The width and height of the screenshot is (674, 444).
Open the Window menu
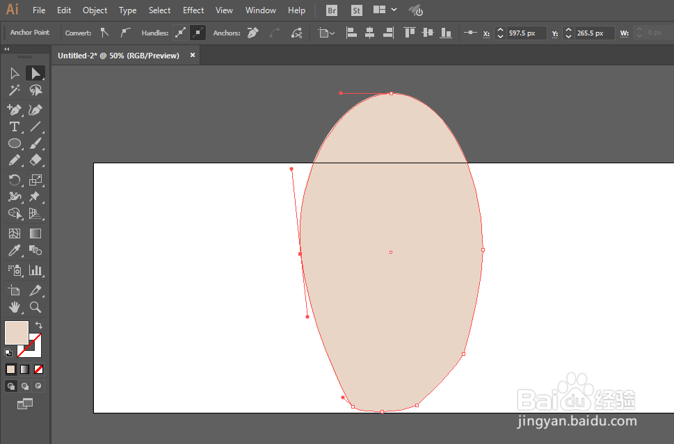(x=260, y=10)
